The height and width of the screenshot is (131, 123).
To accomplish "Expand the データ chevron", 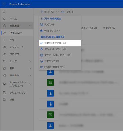I will coord(30,61).
